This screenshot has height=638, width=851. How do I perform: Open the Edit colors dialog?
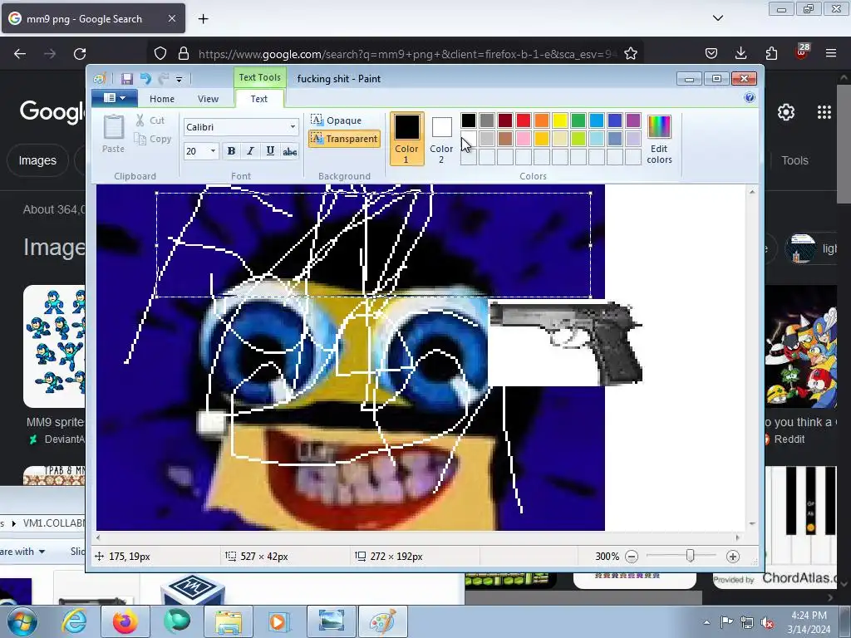tap(659, 139)
